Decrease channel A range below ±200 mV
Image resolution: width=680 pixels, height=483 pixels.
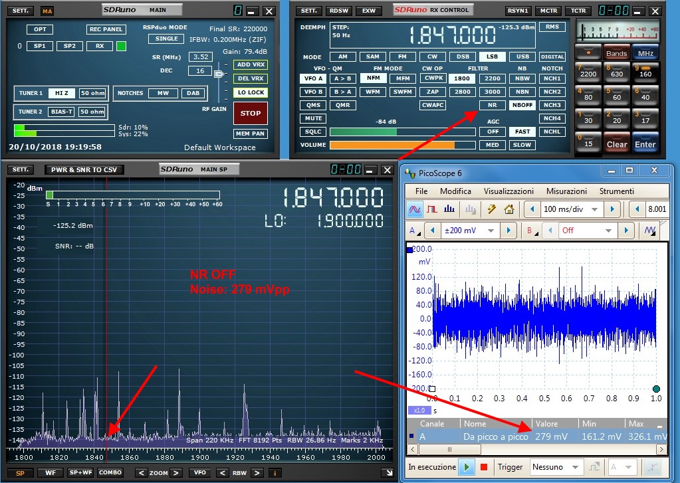[432, 231]
